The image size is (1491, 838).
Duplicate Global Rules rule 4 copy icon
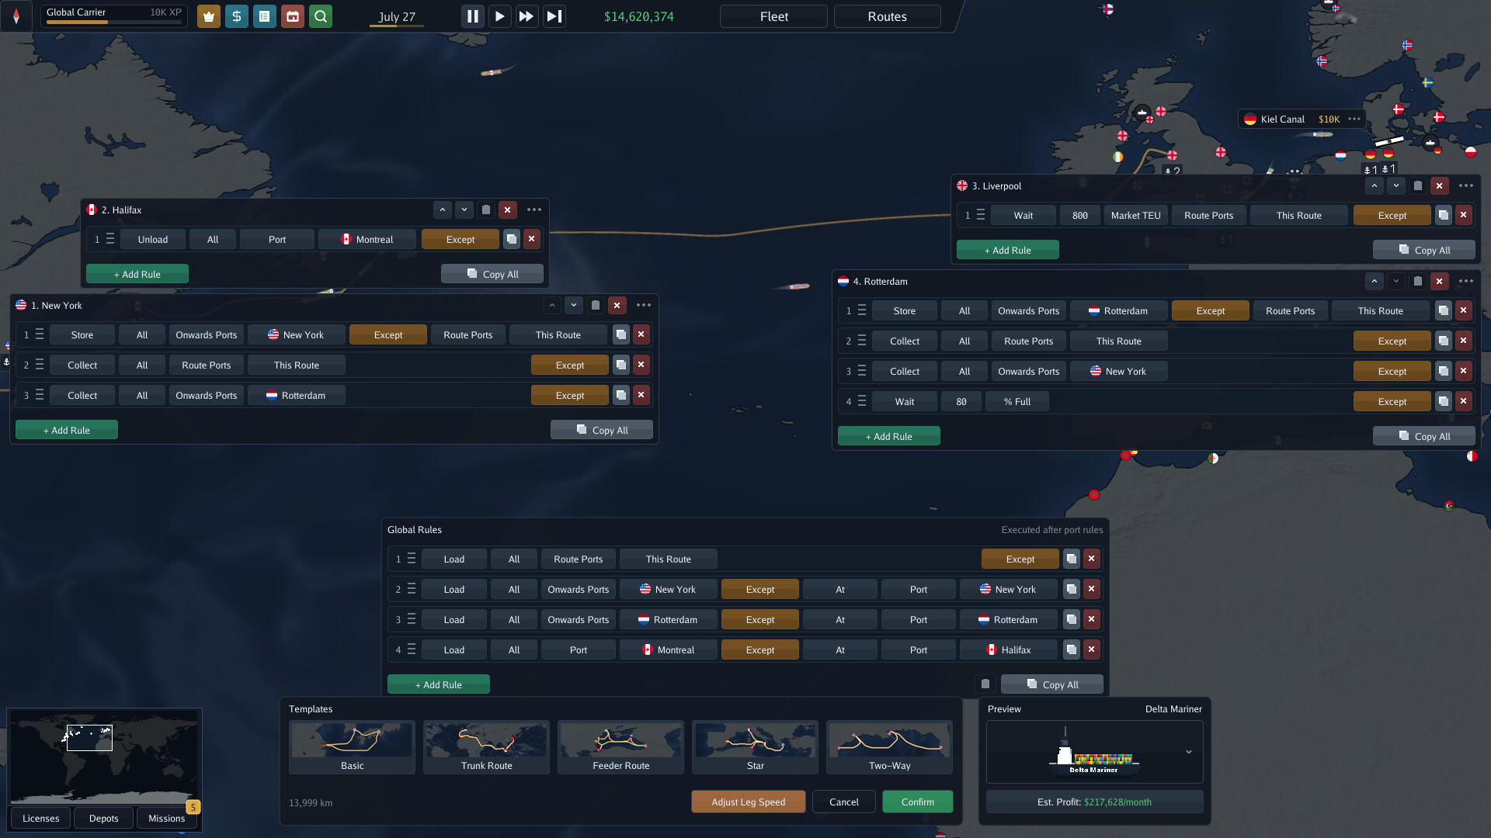[x=1071, y=649]
